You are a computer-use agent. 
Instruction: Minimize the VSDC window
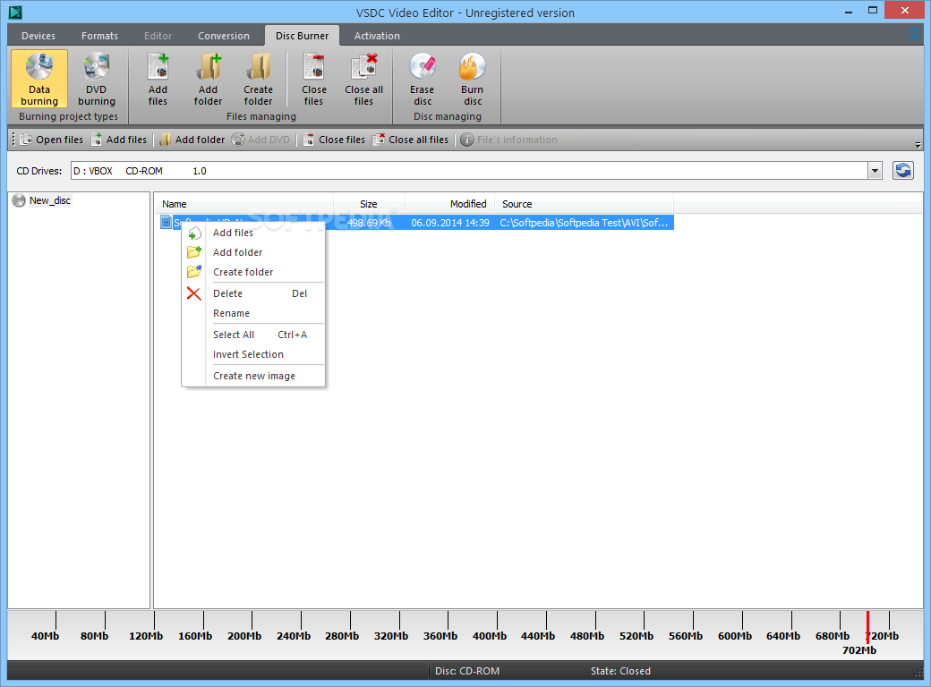(849, 11)
